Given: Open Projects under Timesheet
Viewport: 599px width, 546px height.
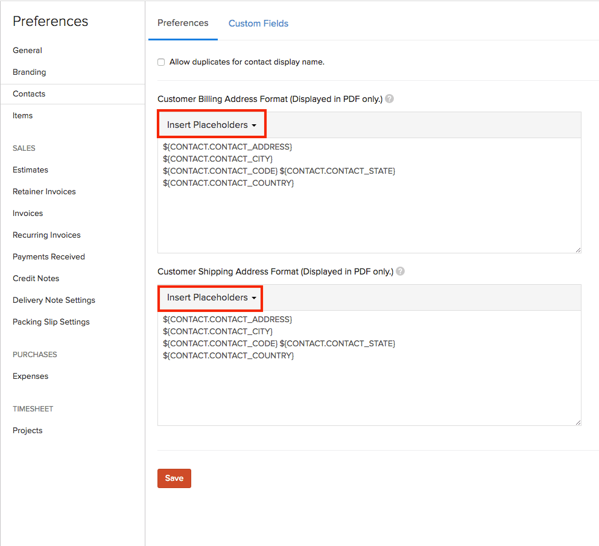Looking at the screenshot, I should (27, 431).
